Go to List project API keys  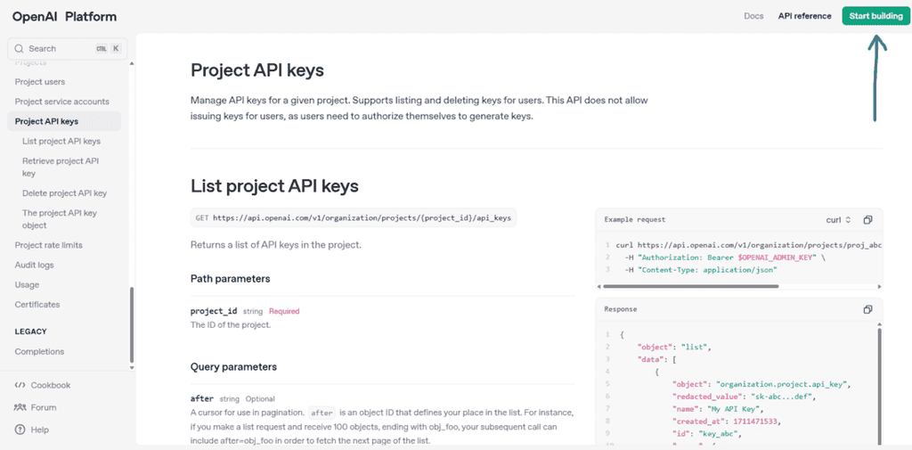[61, 142]
